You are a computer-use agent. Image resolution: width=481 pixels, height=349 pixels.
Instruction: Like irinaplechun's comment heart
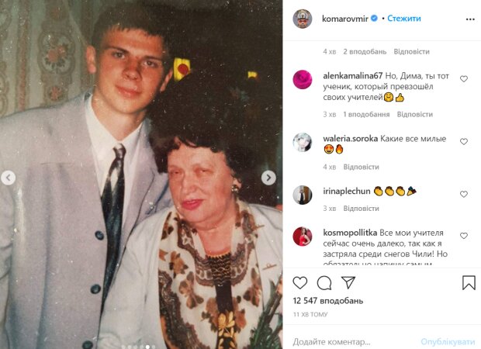pos(464,194)
